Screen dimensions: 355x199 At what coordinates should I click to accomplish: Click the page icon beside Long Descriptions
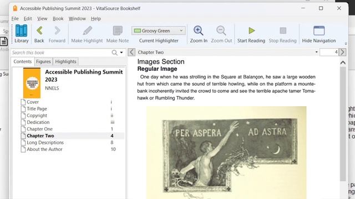pyautogui.click(x=23, y=143)
